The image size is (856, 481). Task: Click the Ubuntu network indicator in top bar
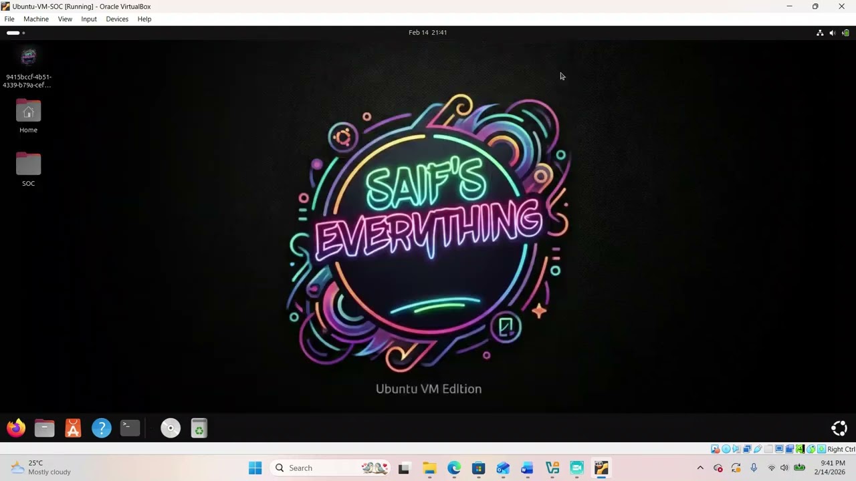point(820,33)
